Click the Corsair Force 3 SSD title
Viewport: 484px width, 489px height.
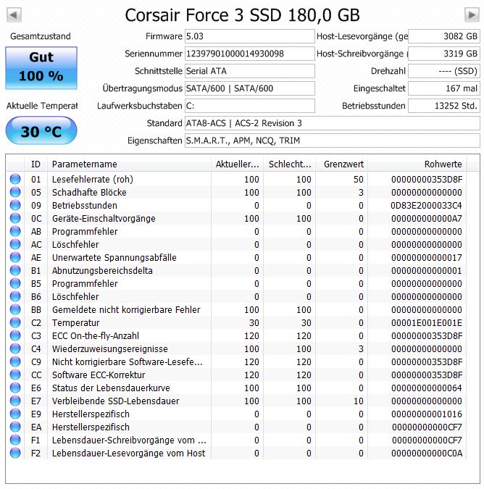tap(242, 15)
